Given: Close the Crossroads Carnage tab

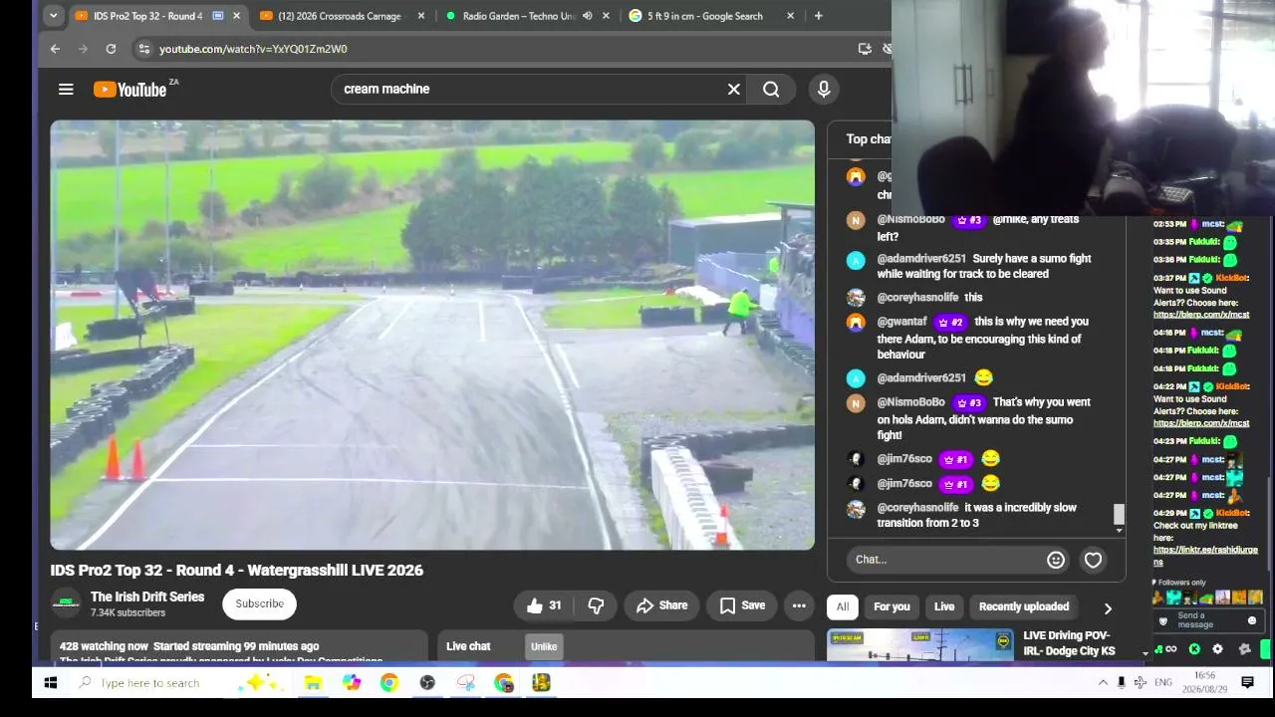Looking at the screenshot, I should tap(421, 16).
